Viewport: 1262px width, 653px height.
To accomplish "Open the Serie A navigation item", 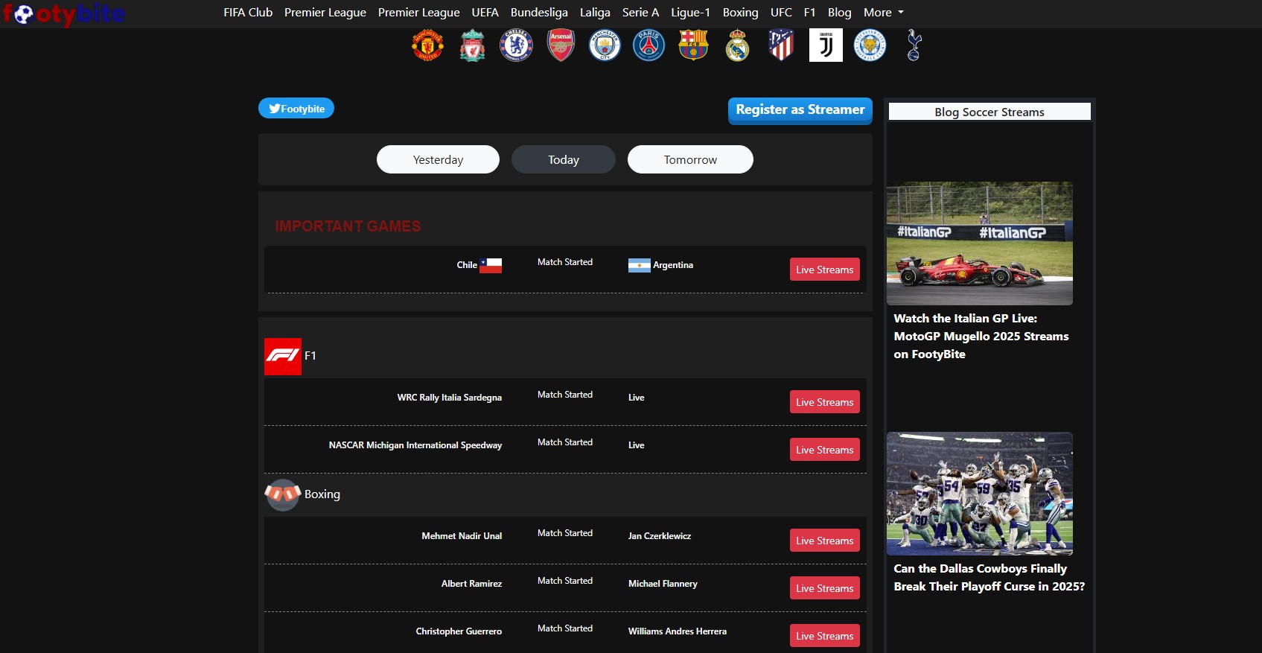I will (x=641, y=13).
